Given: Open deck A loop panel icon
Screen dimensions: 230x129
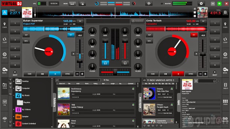Looking at the screenshot, I should point(5,40).
